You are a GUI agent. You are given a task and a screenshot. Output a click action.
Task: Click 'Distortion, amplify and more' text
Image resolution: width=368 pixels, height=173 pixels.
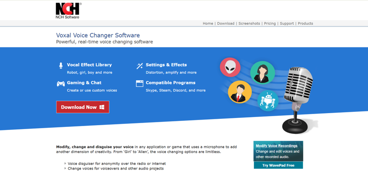(171, 72)
